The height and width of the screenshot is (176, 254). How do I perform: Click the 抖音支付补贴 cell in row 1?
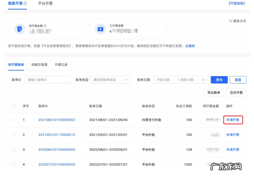click(151, 120)
